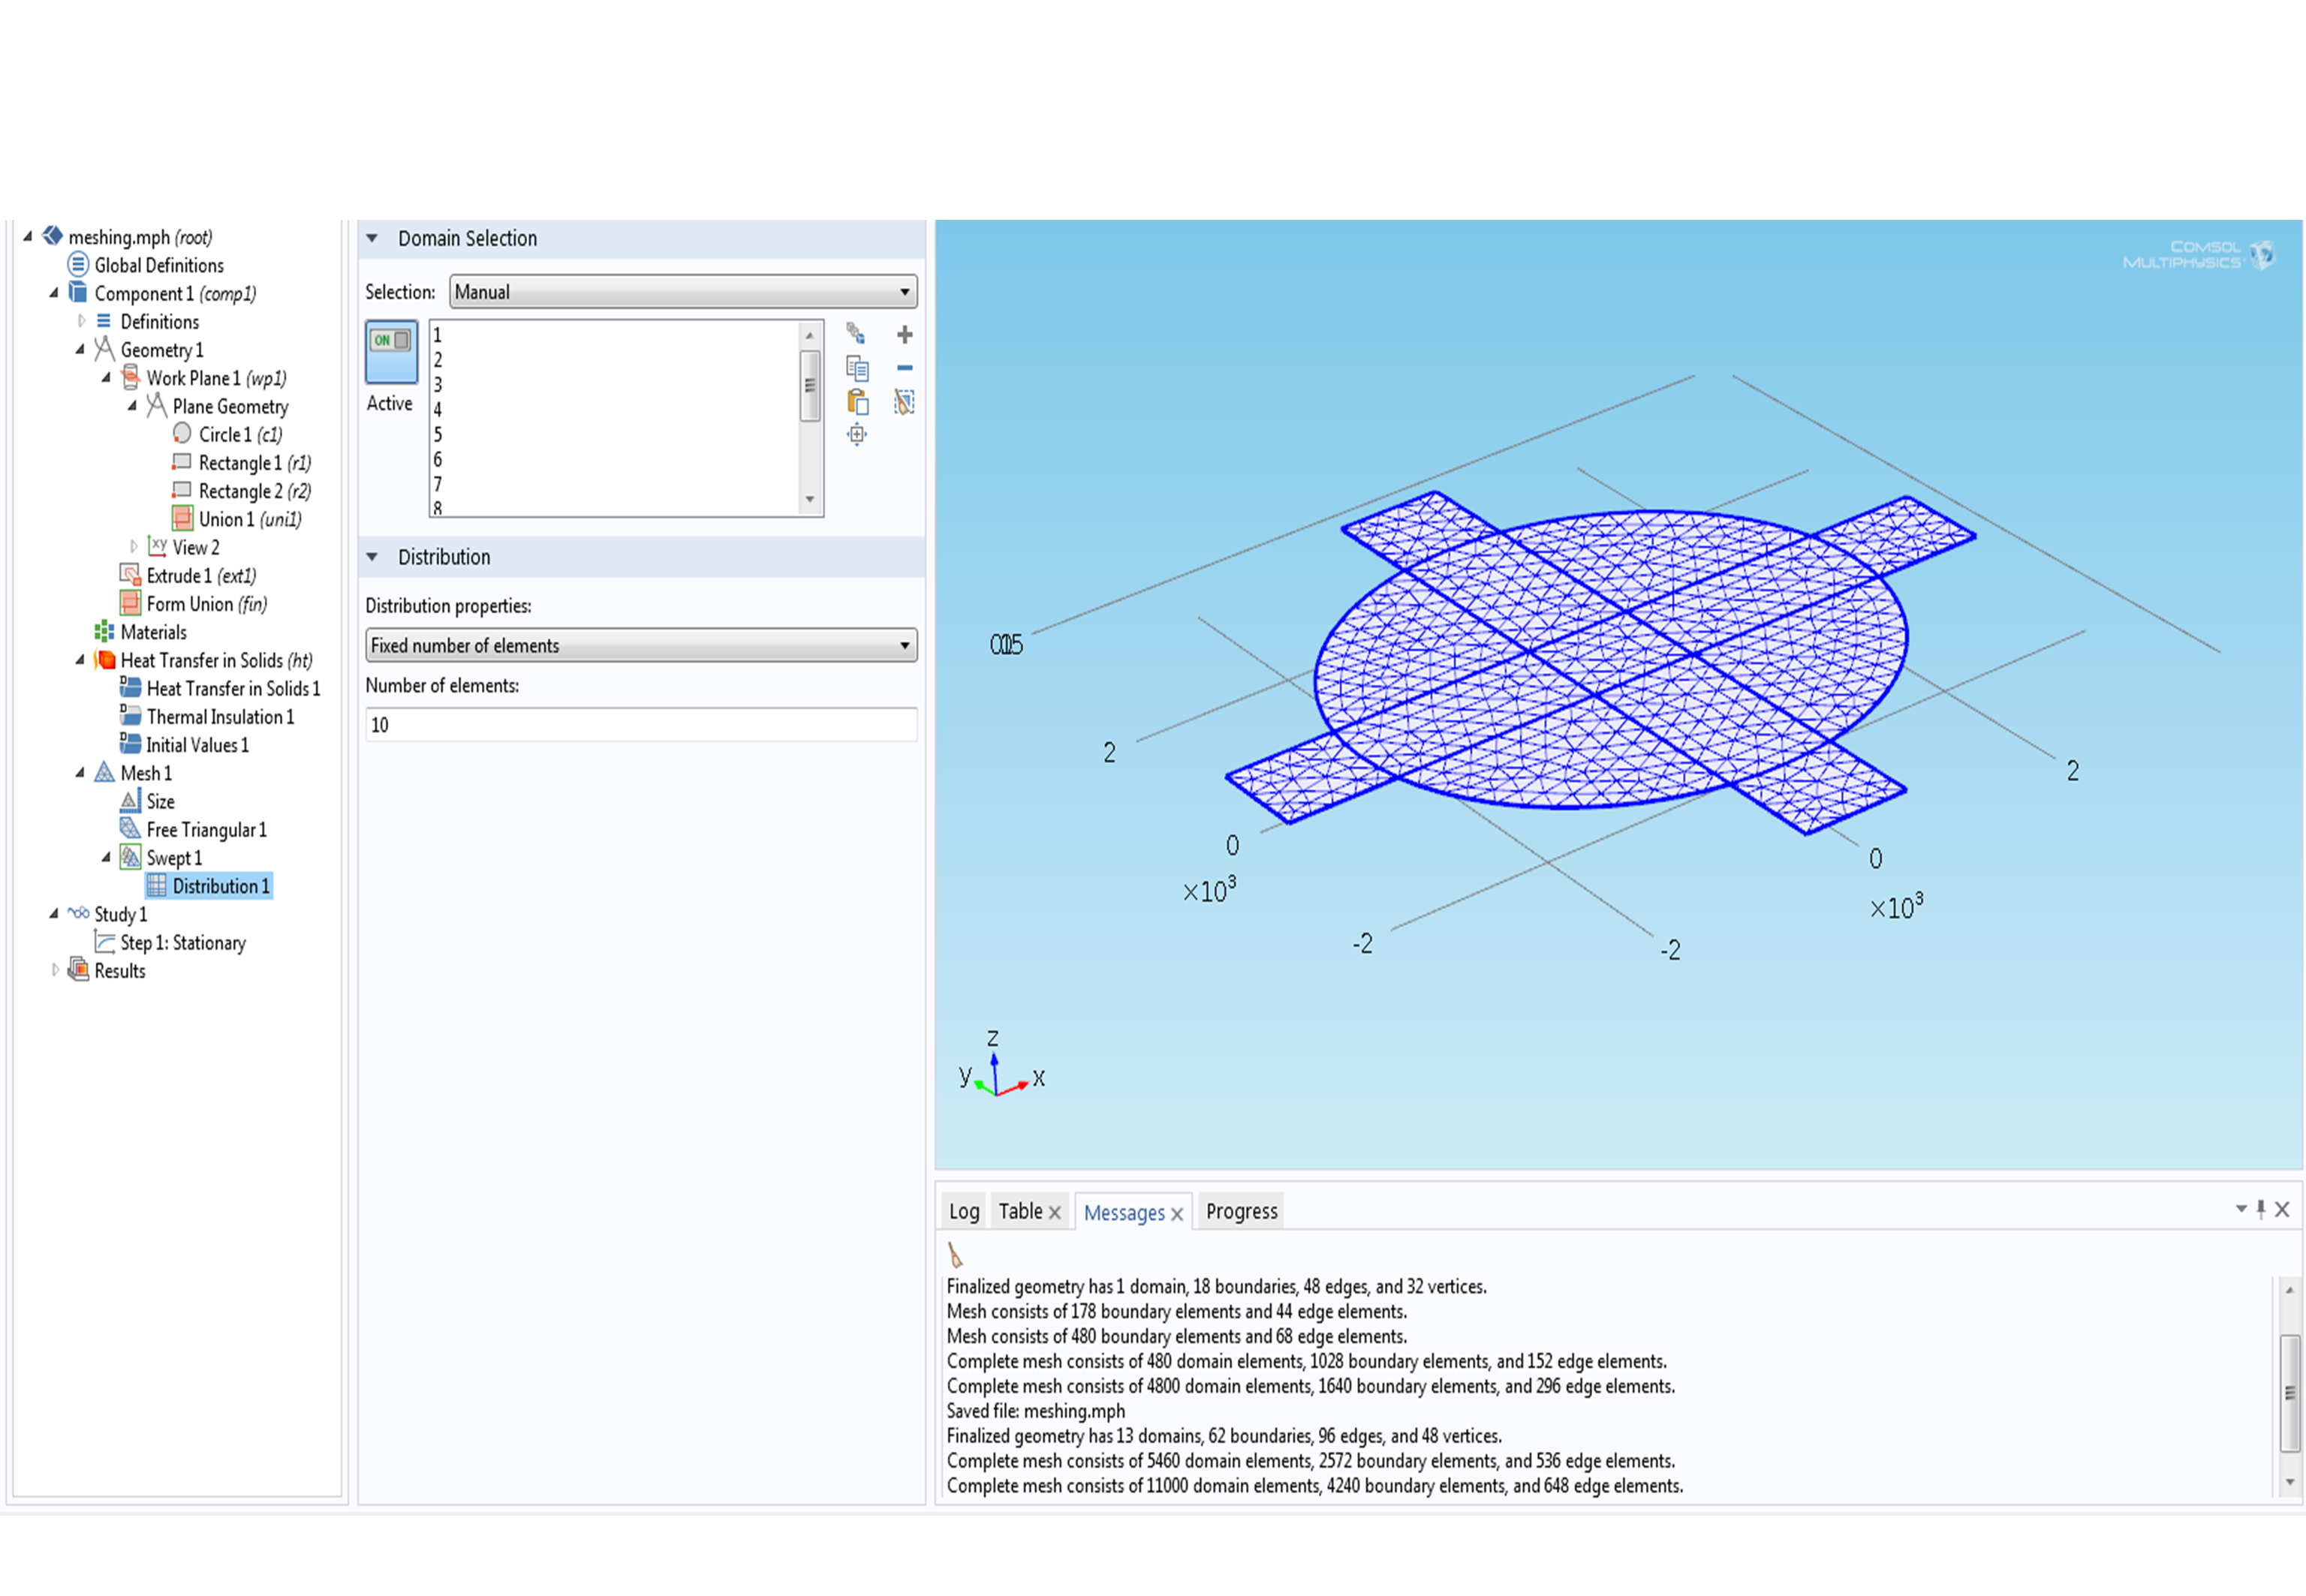The width and height of the screenshot is (2306, 1596).
Task: Open the Distribution properties dropdown
Action: (640, 646)
